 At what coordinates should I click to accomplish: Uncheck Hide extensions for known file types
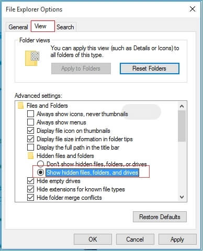30,189
